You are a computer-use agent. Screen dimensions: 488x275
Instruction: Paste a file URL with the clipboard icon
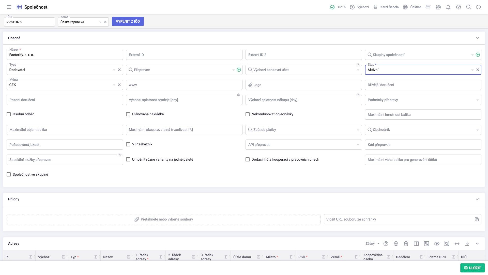477,219
